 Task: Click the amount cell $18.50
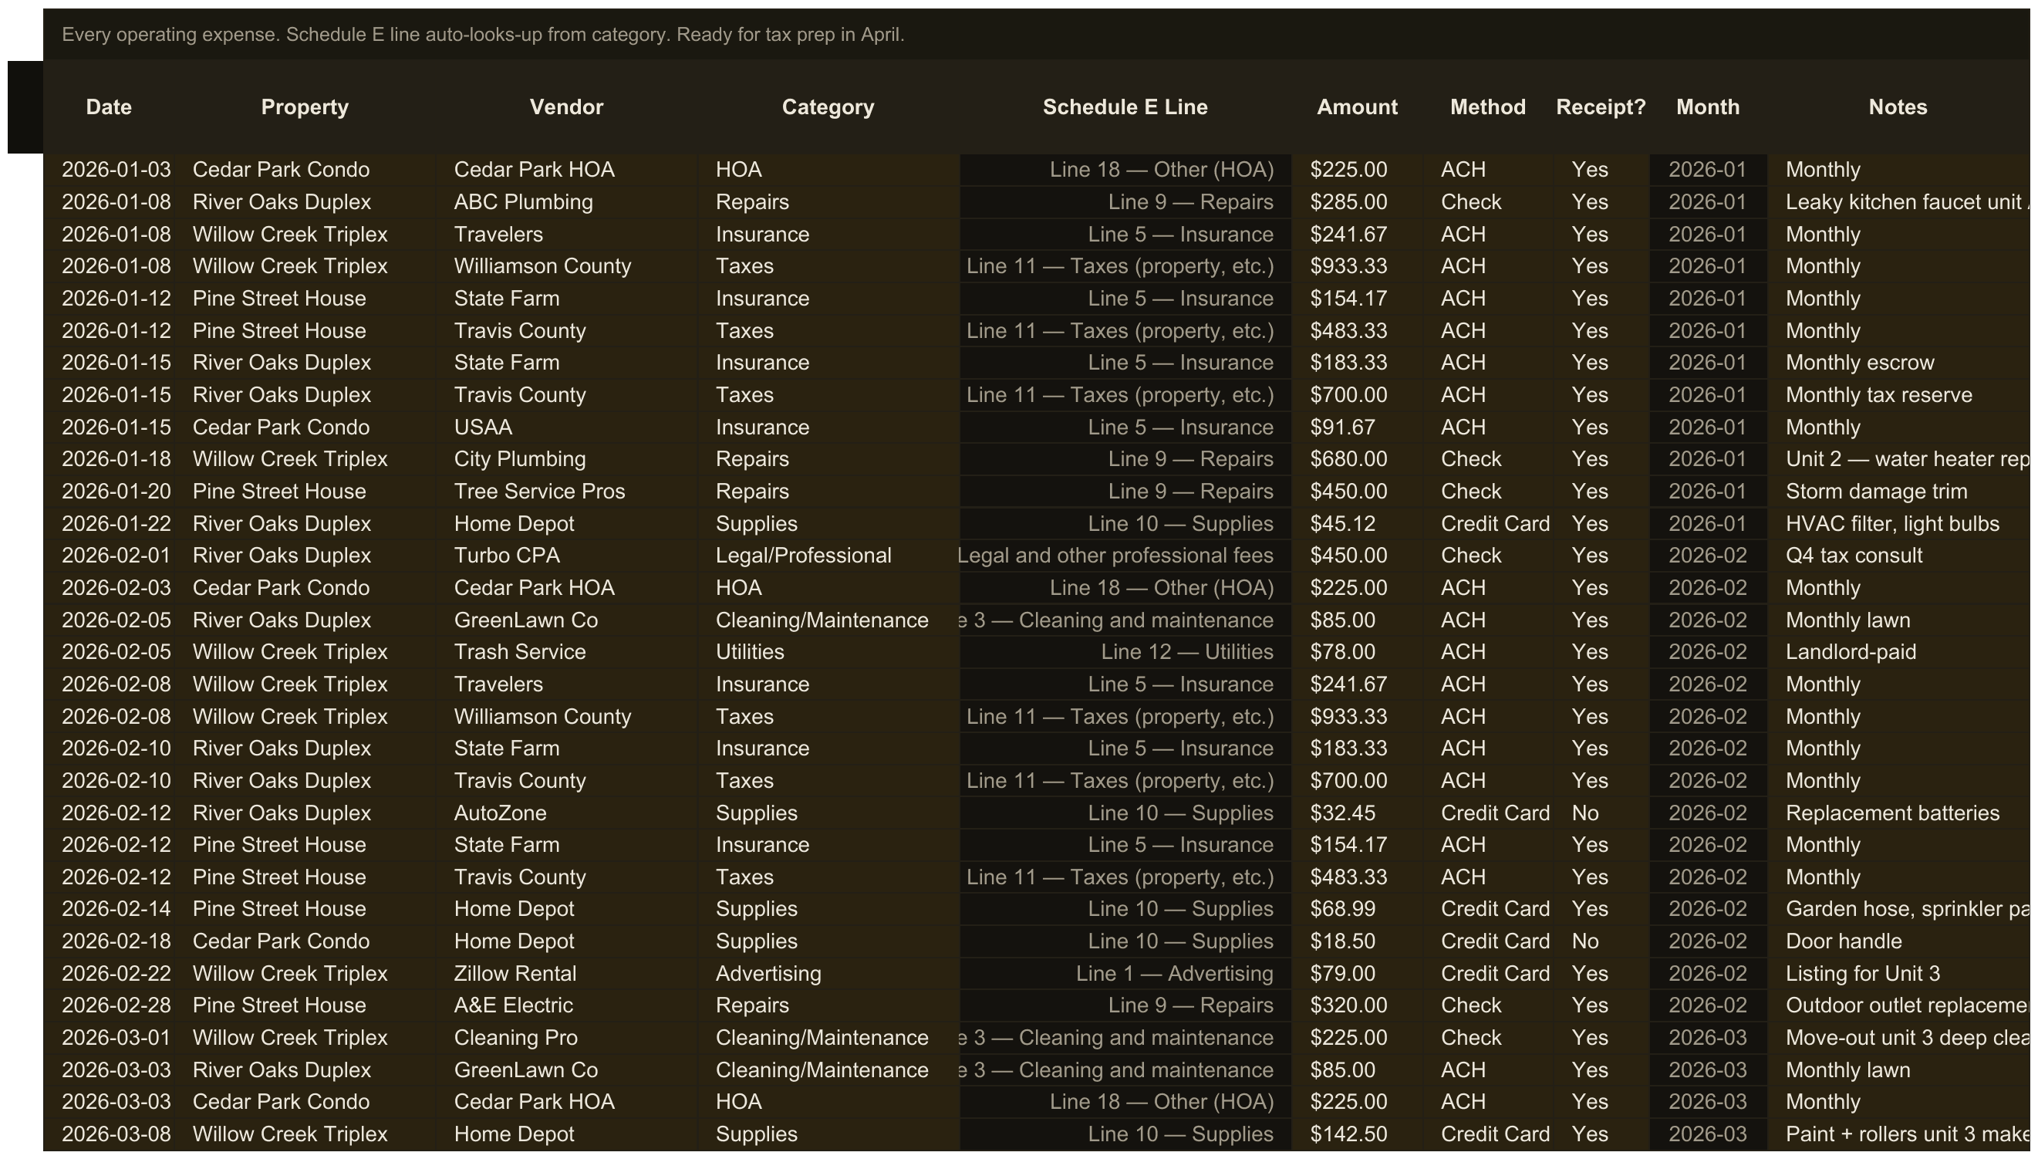(x=1357, y=941)
